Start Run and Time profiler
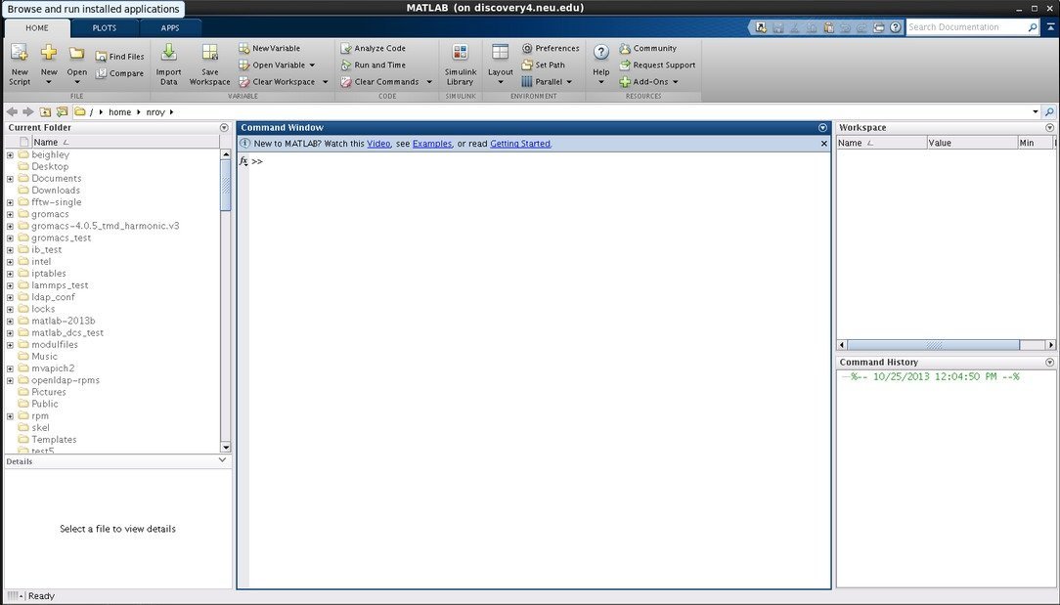Viewport: 1060px width, 605px height. click(x=374, y=65)
